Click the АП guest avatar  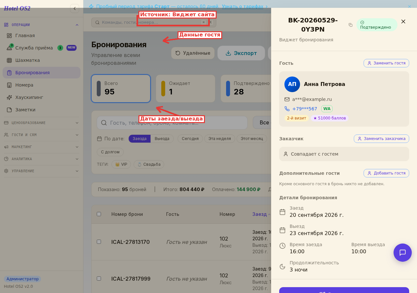pos(292,84)
